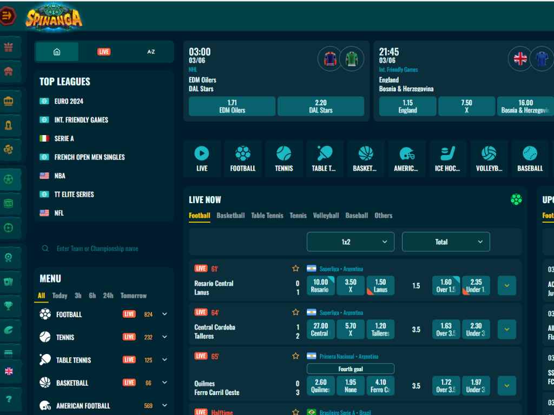554x415 pixels.
Task: Expand more markets for Central Cordoba match
Action: [506, 329]
